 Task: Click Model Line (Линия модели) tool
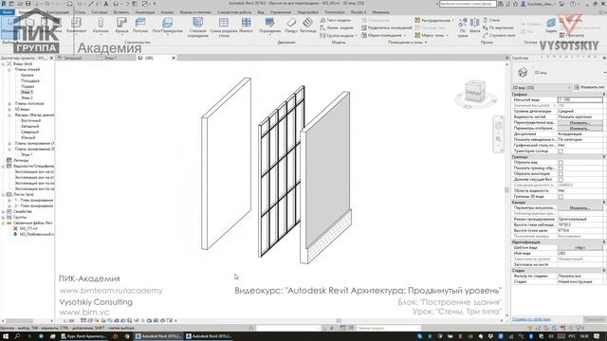coord(337,27)
